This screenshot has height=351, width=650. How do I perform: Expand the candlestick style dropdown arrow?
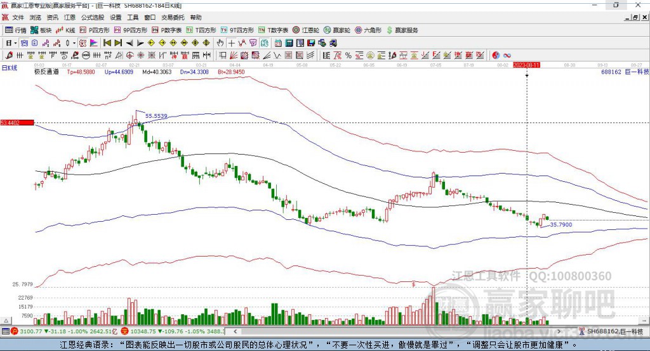(74, 43)
